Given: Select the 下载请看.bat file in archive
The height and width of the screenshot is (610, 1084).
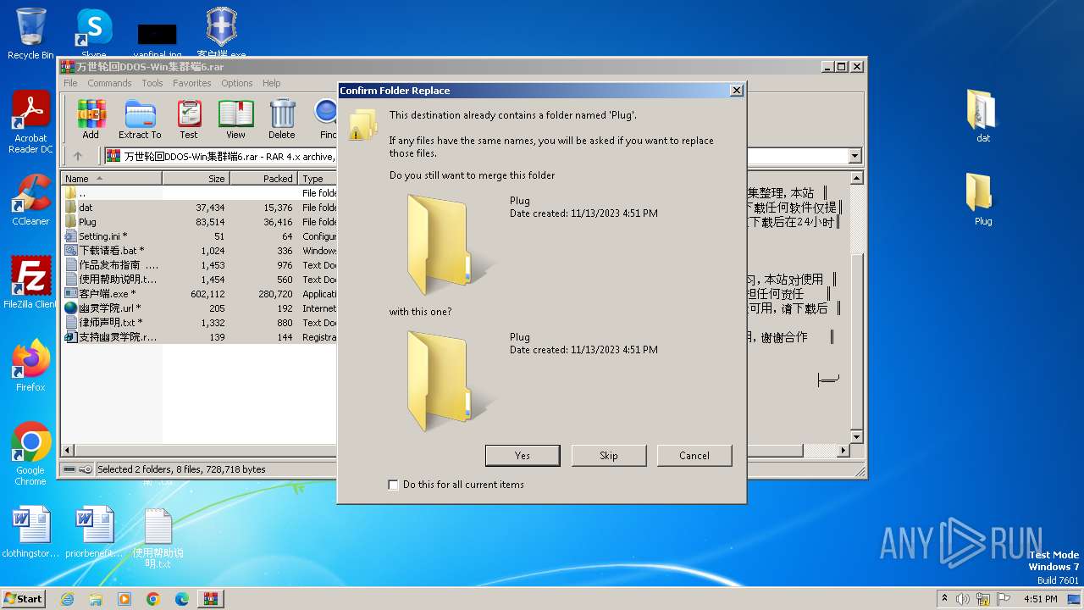Looking at the screenshot, I should point(199,251).
